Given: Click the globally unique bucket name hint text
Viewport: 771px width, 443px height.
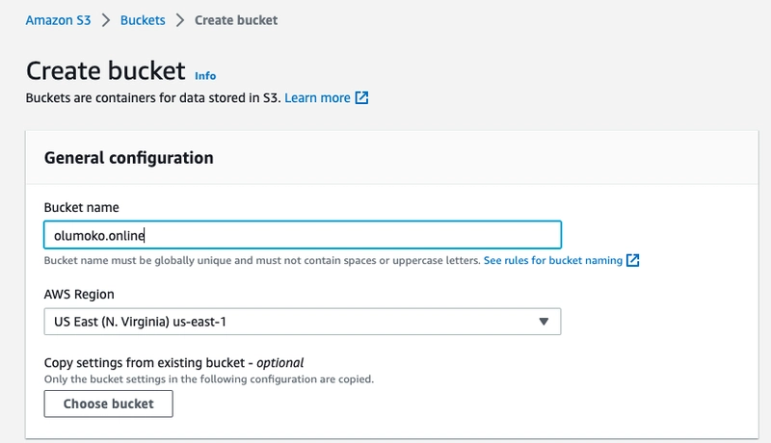Looking at the screenshot, I should pos(262,260).
